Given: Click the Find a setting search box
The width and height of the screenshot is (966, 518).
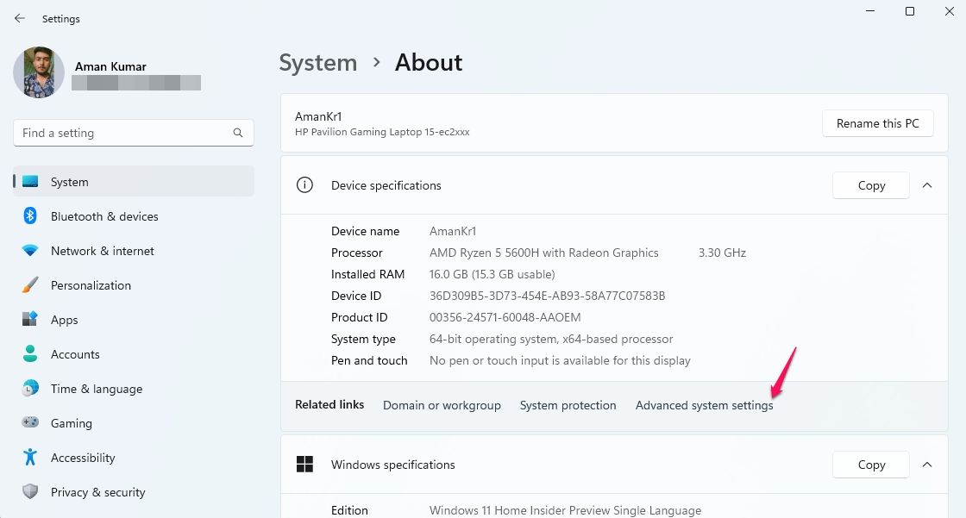Looking at the screenshot, I should [x=125, y=133].
